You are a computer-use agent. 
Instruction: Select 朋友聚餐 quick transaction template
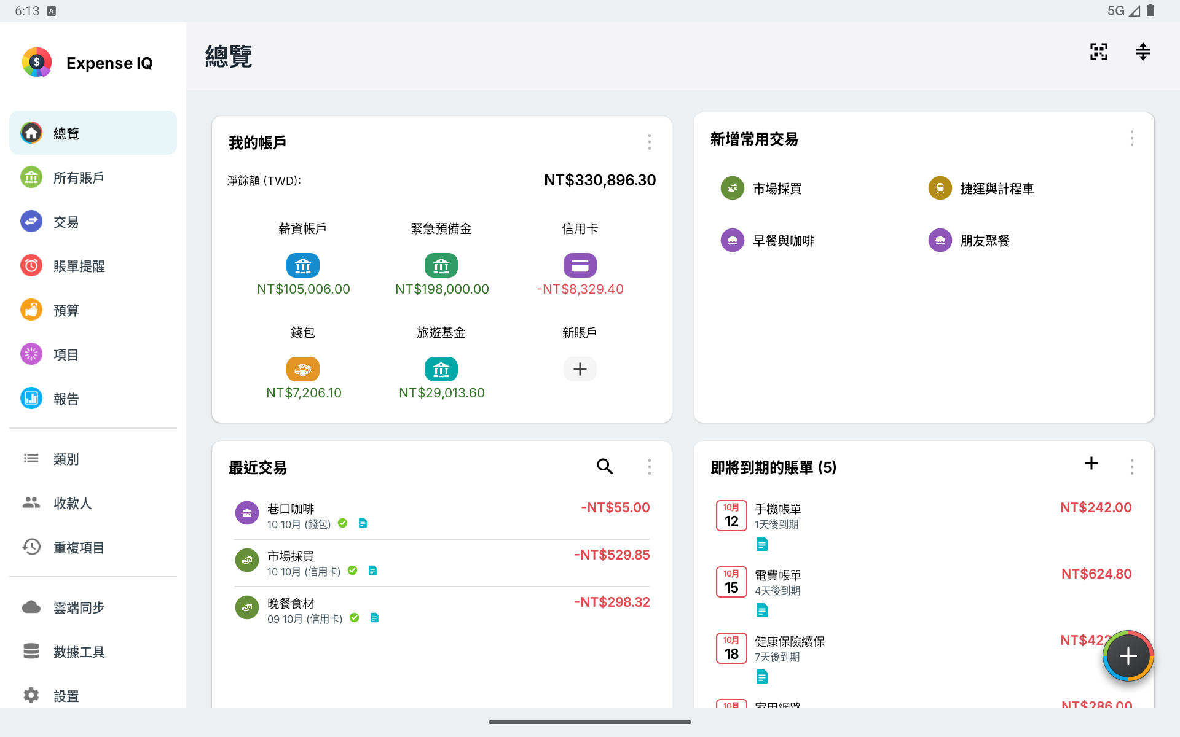point(969,241)
